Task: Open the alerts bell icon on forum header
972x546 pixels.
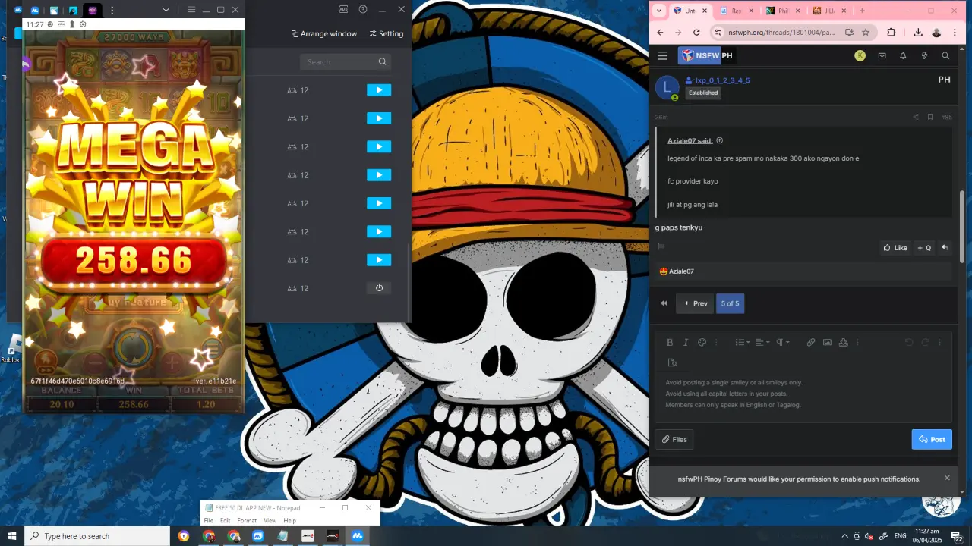Action: (x=903, y=55)
